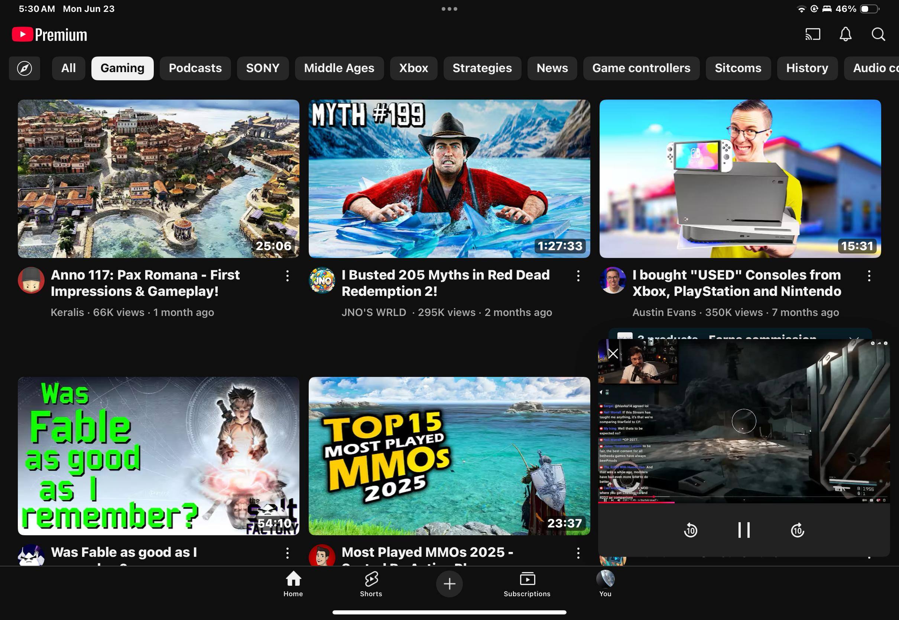Play the Top 15 Most Played MMOs thumbnail

pyautogui.click(x=449, y=455)
